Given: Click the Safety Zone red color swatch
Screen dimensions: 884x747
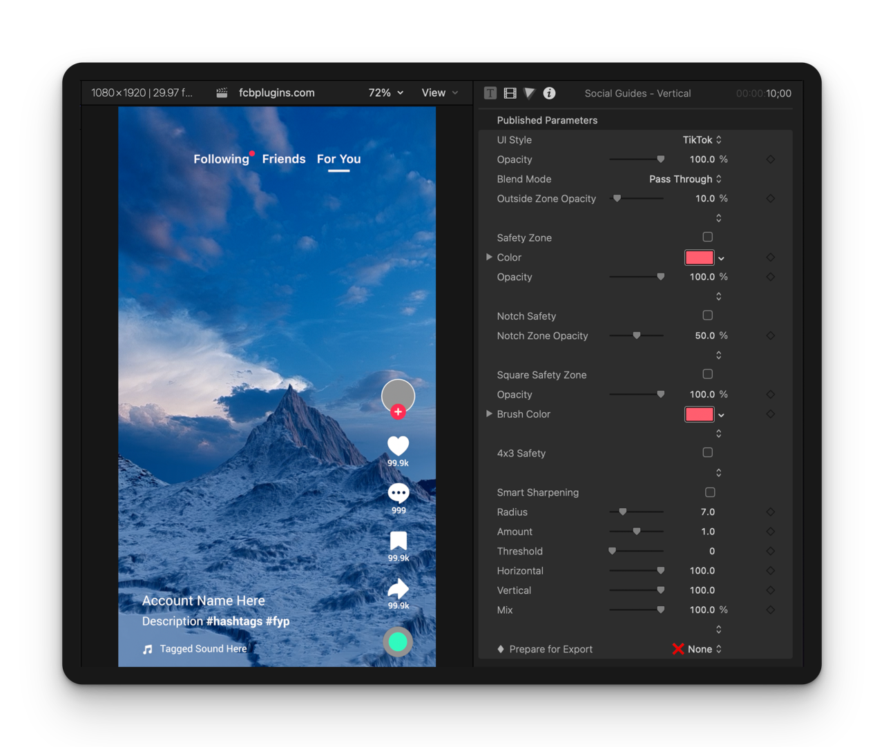Looking at the screenshot, I should [699, 258].
